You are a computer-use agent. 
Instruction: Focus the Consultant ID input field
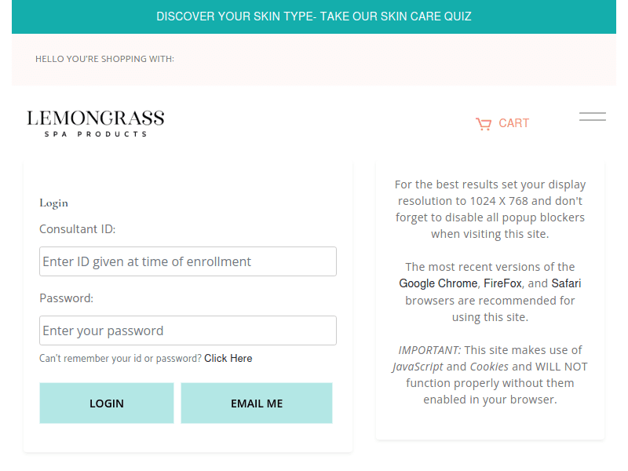point(188,261)
